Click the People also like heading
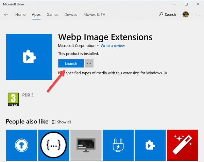 tap(27, 121)
